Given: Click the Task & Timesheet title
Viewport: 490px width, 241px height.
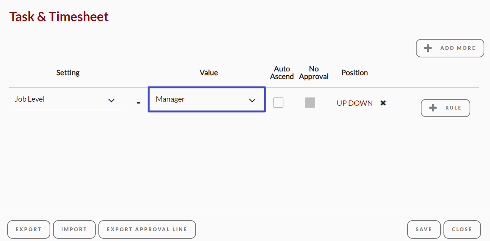Looking at the screenshot, I should [x=59, y=17].
